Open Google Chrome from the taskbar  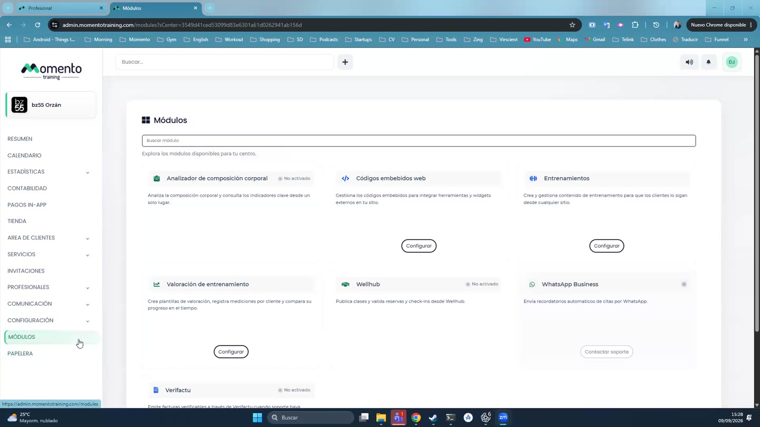416,418
